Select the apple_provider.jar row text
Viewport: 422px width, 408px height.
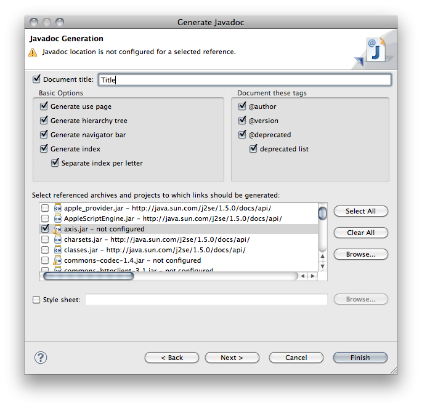click(168, 208)
